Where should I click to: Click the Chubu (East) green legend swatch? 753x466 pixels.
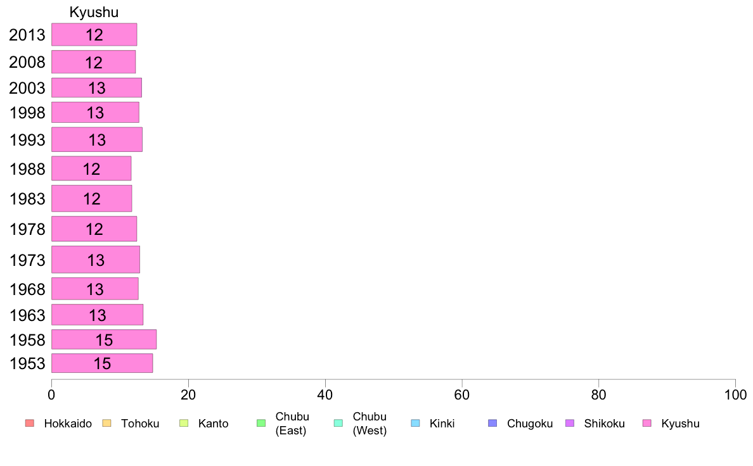pos(261,424)
